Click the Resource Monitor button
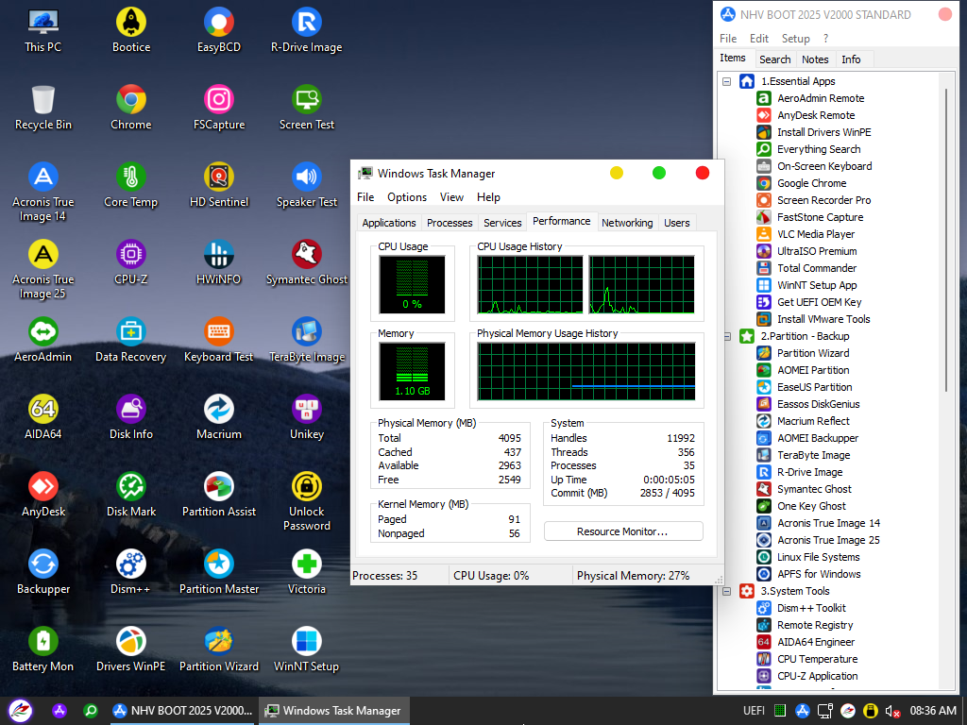The width and height of the screenshot is (967, 725). click(x=623, y=531)
